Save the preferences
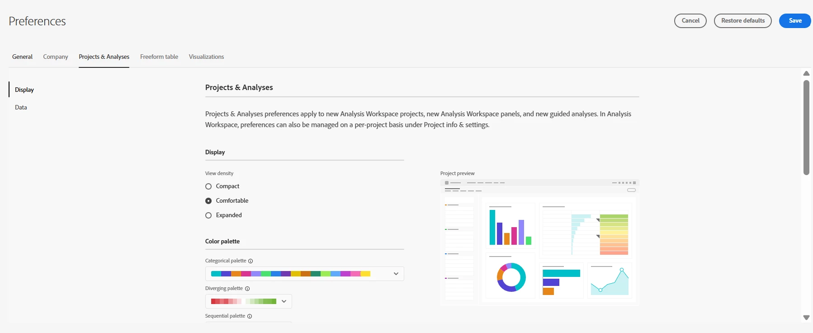Viewport: 813px width, 333px height. [x=795, y=21]
